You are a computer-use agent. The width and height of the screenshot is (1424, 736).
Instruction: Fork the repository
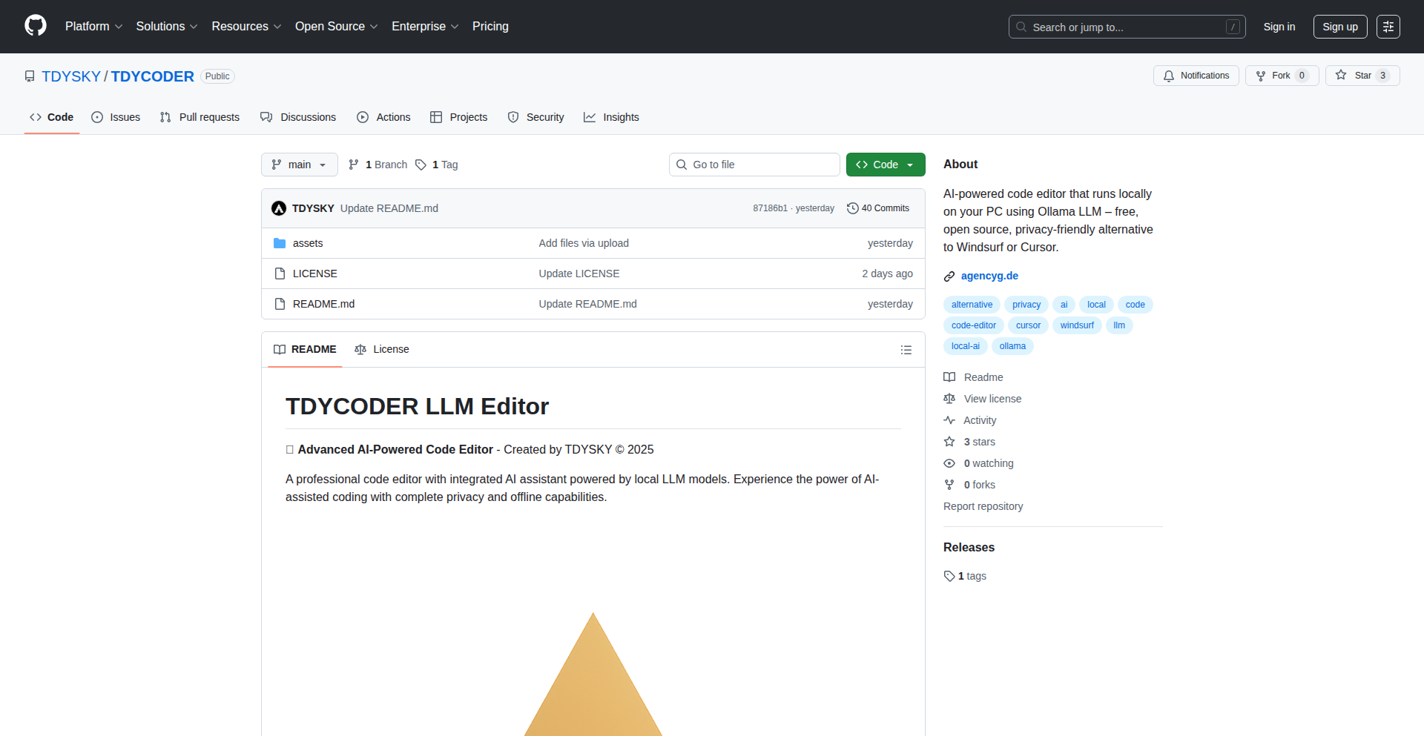[1282, 76]
